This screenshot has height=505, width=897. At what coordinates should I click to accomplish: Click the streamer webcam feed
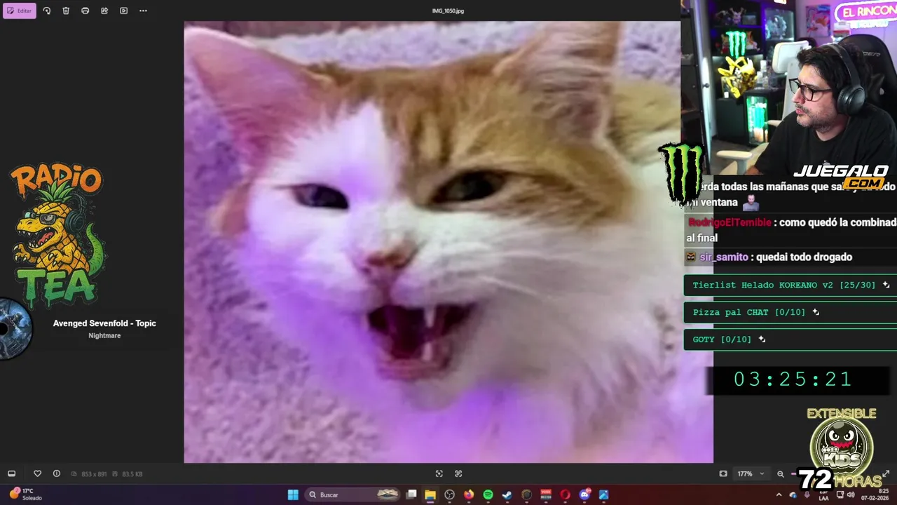click(x=789, y=87)
